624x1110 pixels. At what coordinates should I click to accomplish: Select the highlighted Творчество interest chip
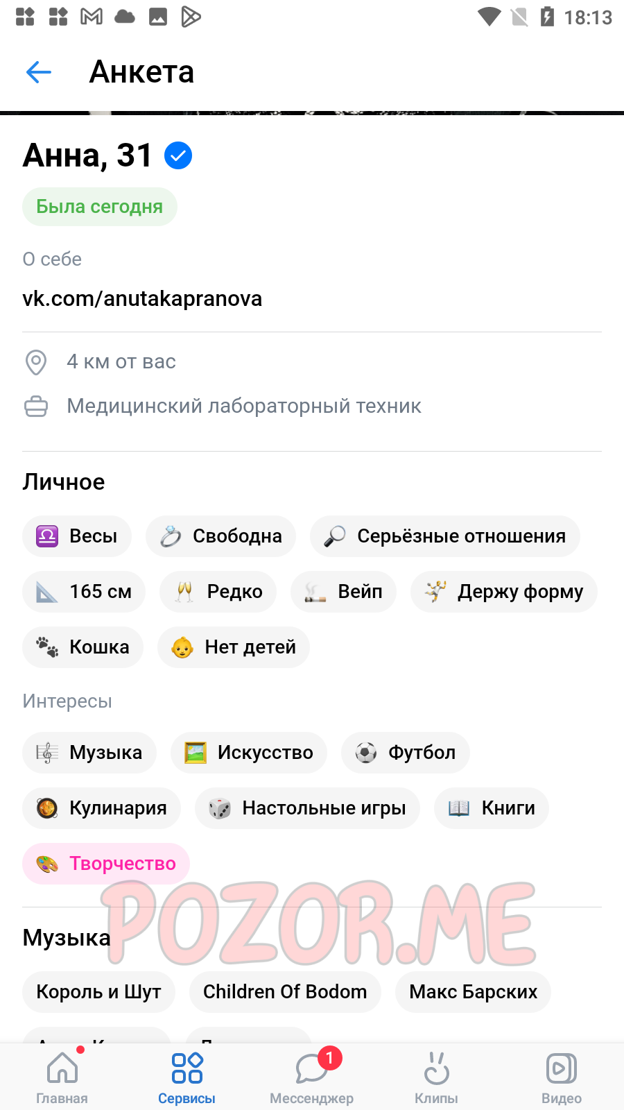[106, 864]
